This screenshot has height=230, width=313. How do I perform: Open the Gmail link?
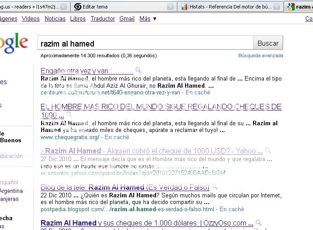[x=127, y=19]
